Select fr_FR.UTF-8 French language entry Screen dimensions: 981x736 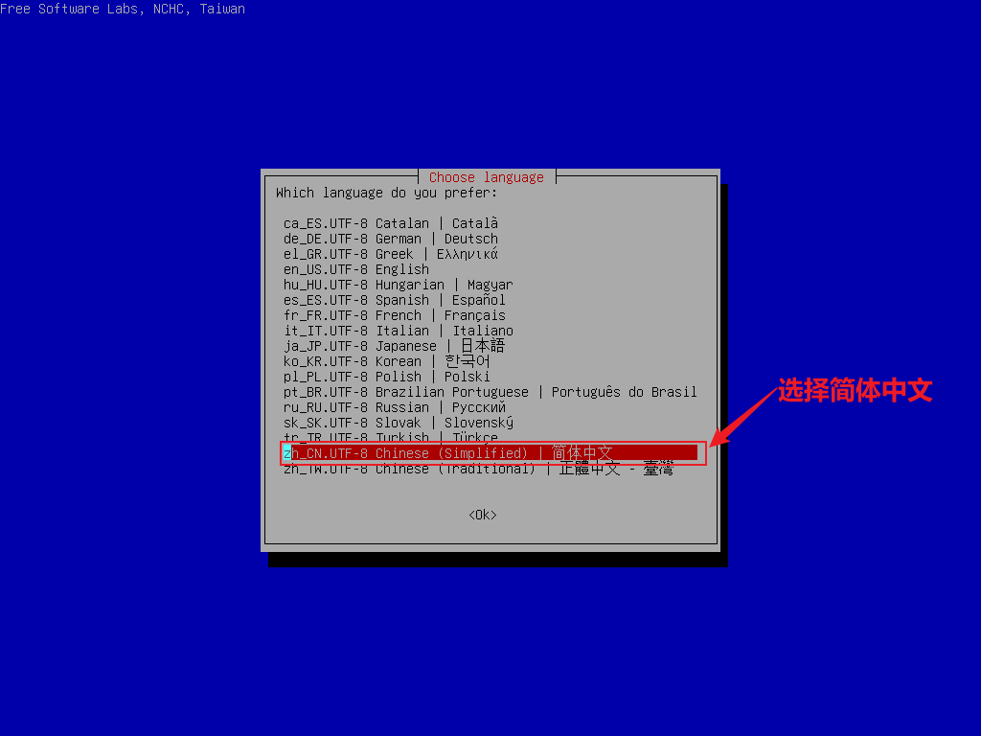[x=395, y=315]
